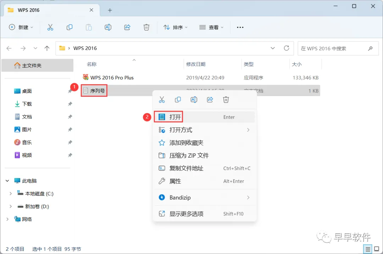The width and height of the screenshot is (383, 254).
Task: Sort by the 名称 column header
Action: tap(91, 64)
